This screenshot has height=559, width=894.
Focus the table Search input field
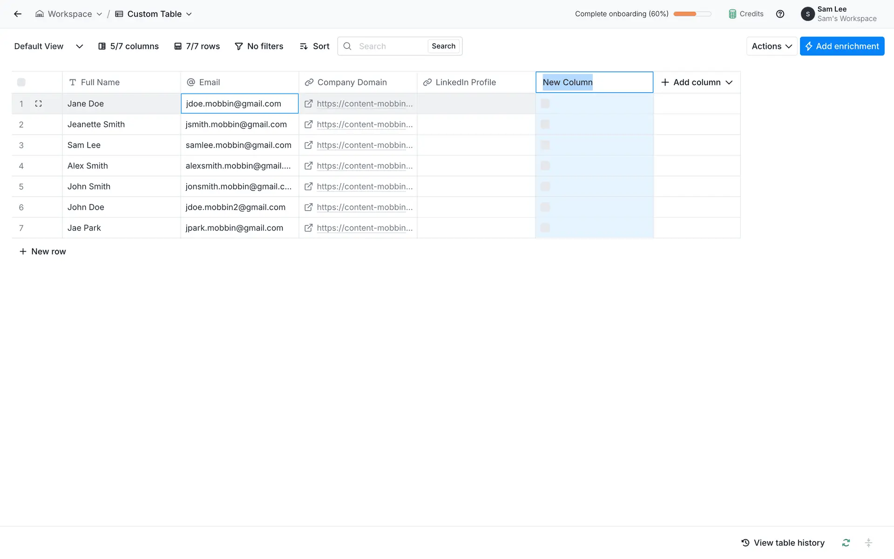[x=390, y=46]
